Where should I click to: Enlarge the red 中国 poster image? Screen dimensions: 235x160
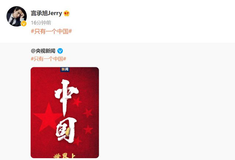tap(65, 113)
